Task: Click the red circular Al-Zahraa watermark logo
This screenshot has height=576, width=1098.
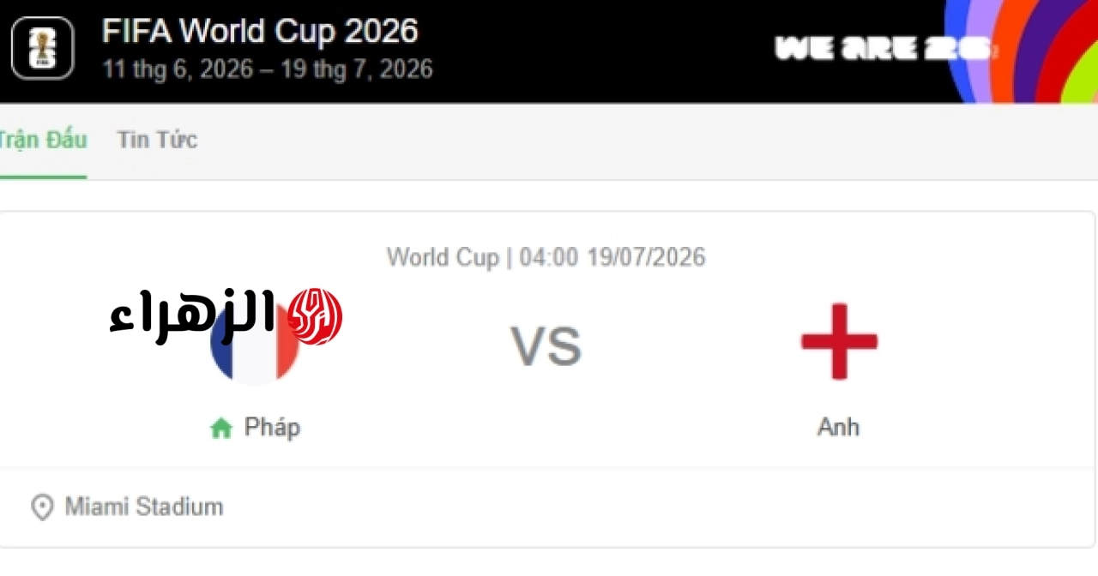Action: (x=314, y=317)
